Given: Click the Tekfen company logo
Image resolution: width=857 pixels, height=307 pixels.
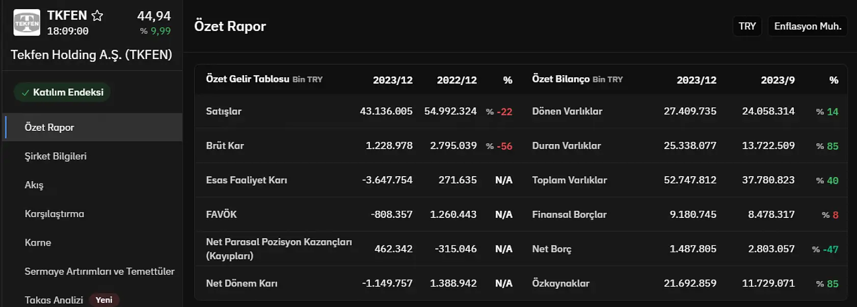Looking at the screenshot, I should click(x=26, y=23).
